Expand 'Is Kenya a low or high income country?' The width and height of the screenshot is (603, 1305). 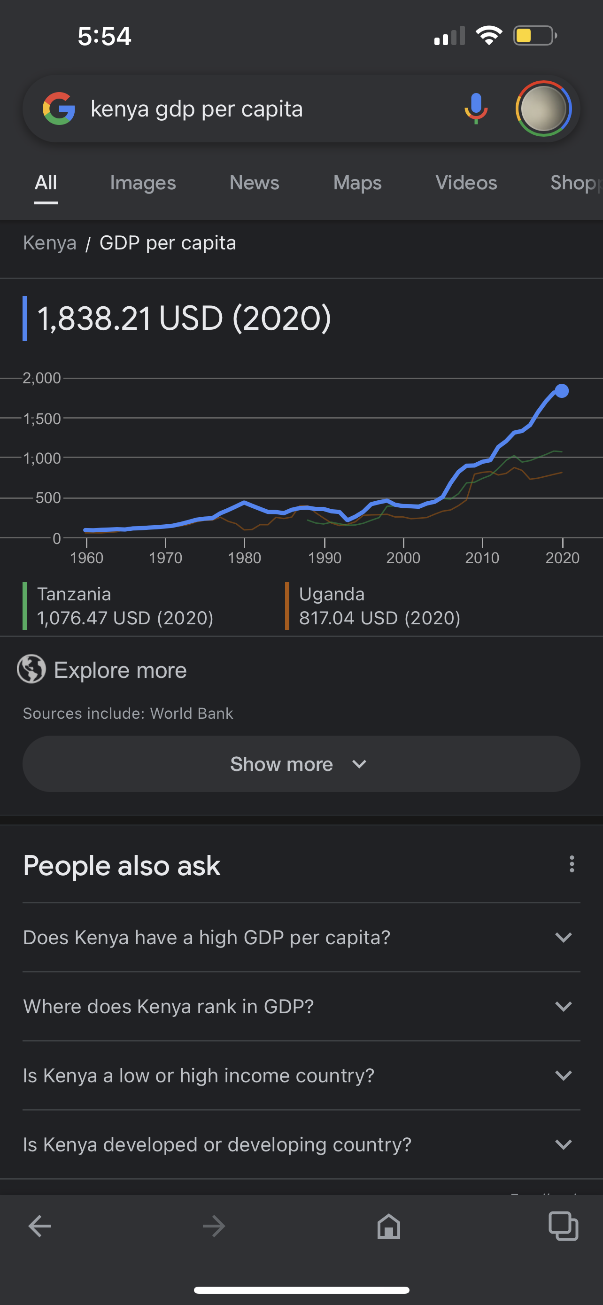(301, 1075)
